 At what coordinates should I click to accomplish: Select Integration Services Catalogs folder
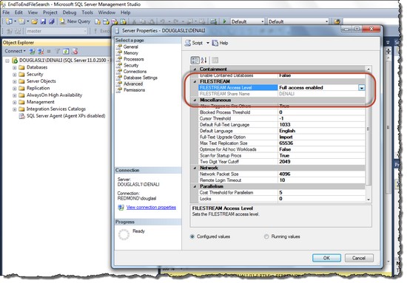click(x=56, y=109)
